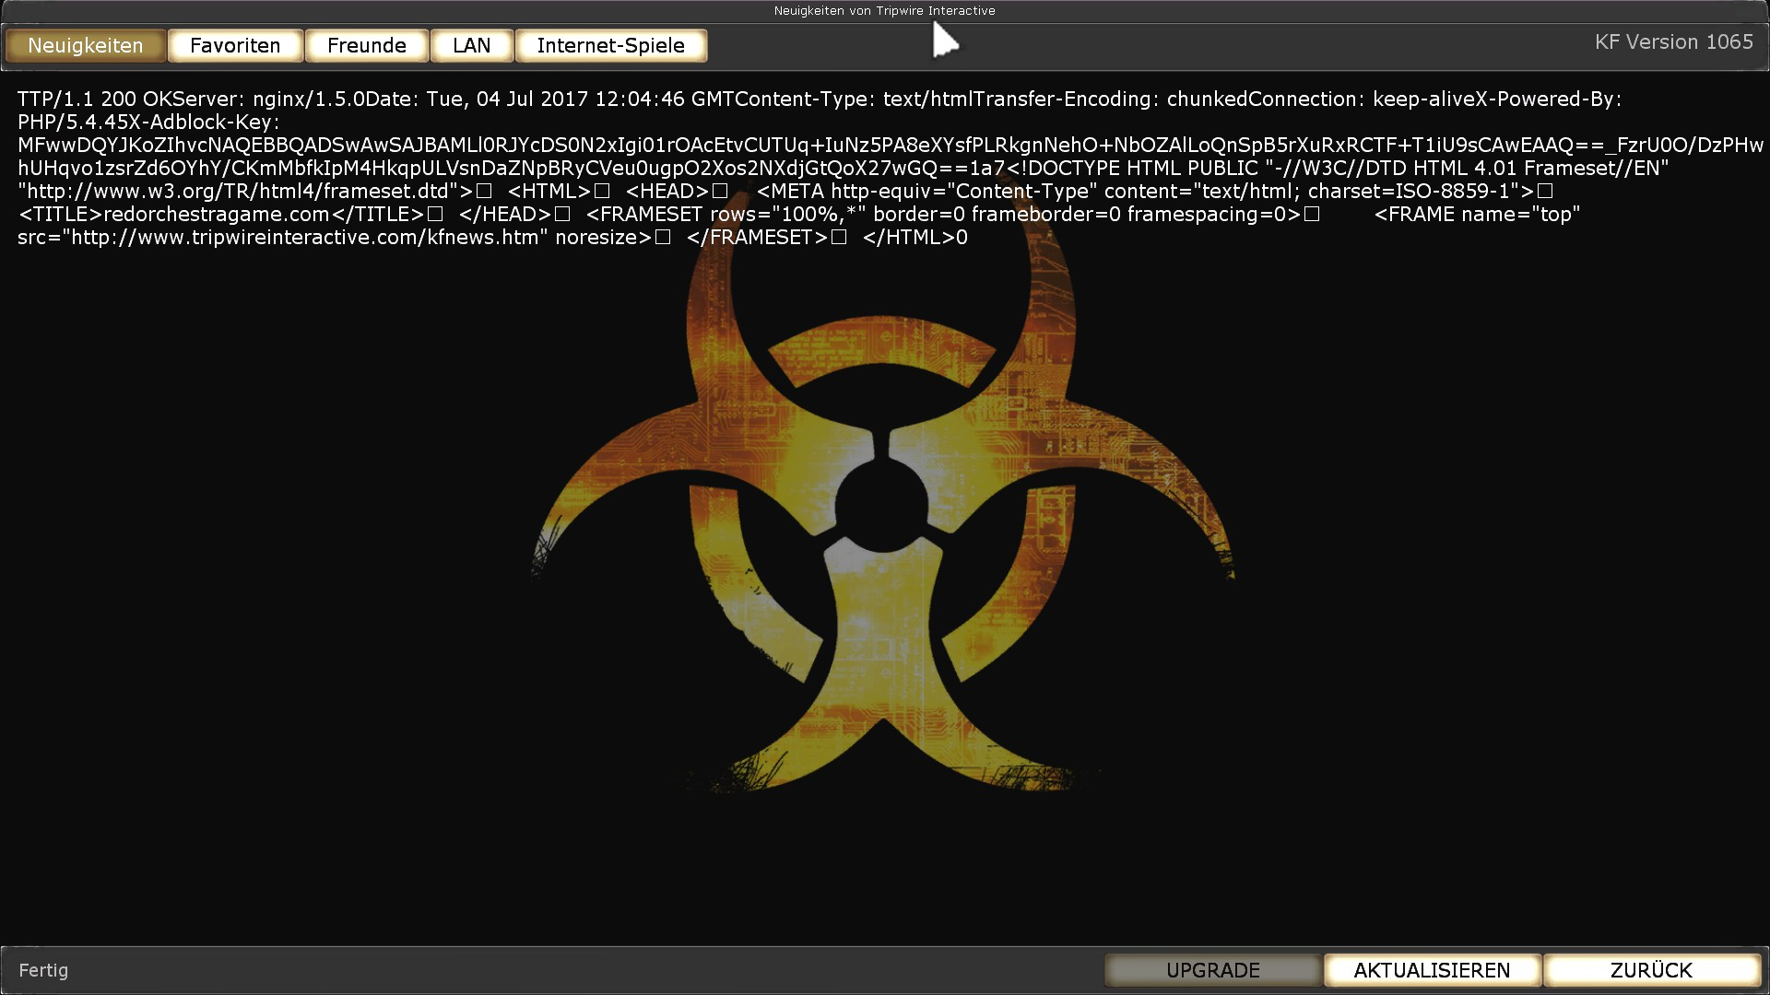Switch to the Favoriten tab

point(235,46)
